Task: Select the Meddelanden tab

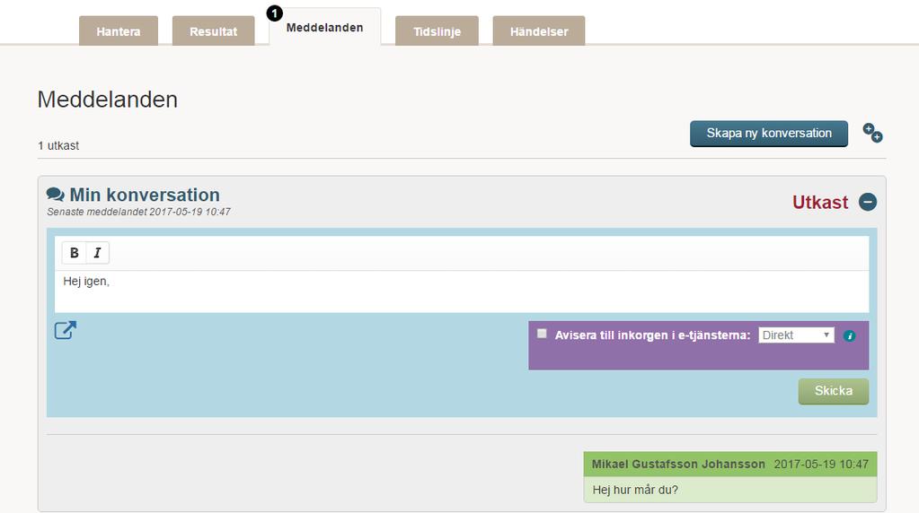Action: (324, 28)
